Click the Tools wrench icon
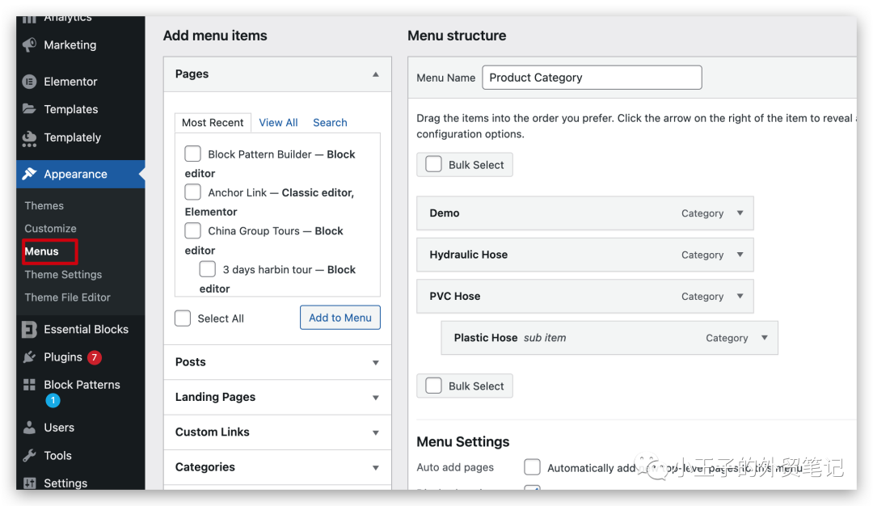Viewport: 873px width, 506px height. 30,455
